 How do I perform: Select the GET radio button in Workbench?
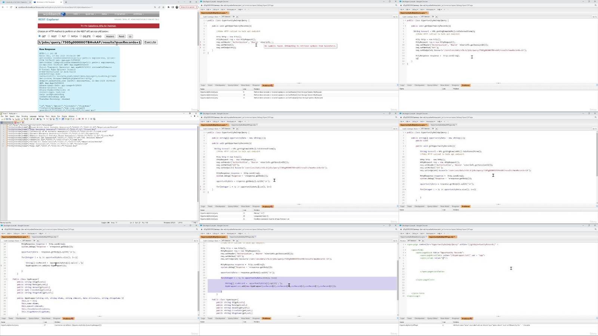(39, 36)
